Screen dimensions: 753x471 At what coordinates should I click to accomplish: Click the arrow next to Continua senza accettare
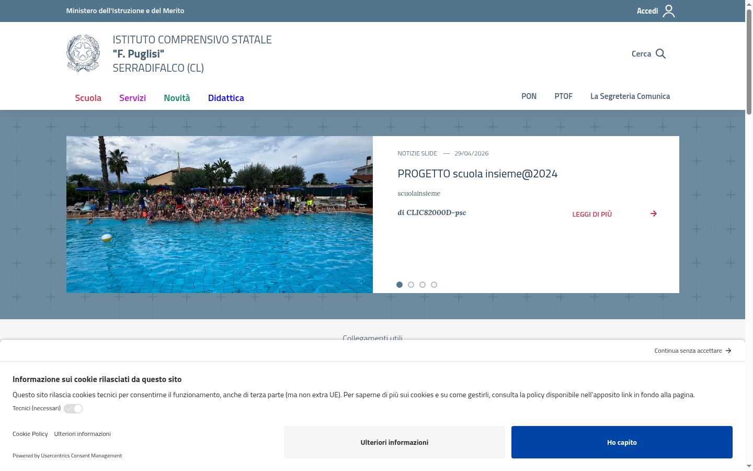pos(728,351)
